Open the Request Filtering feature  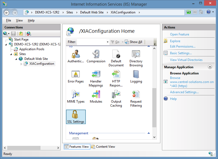[x=136, y=99]
